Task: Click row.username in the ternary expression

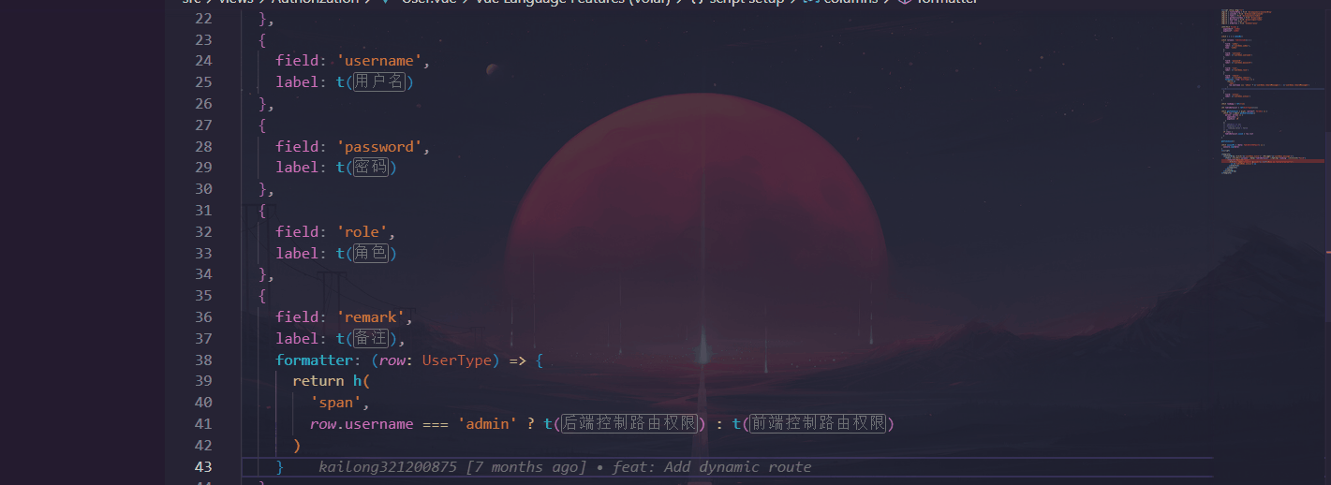Action: [x=362, y=424]
